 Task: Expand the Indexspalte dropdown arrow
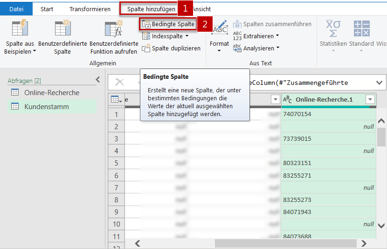pos(187,36)
